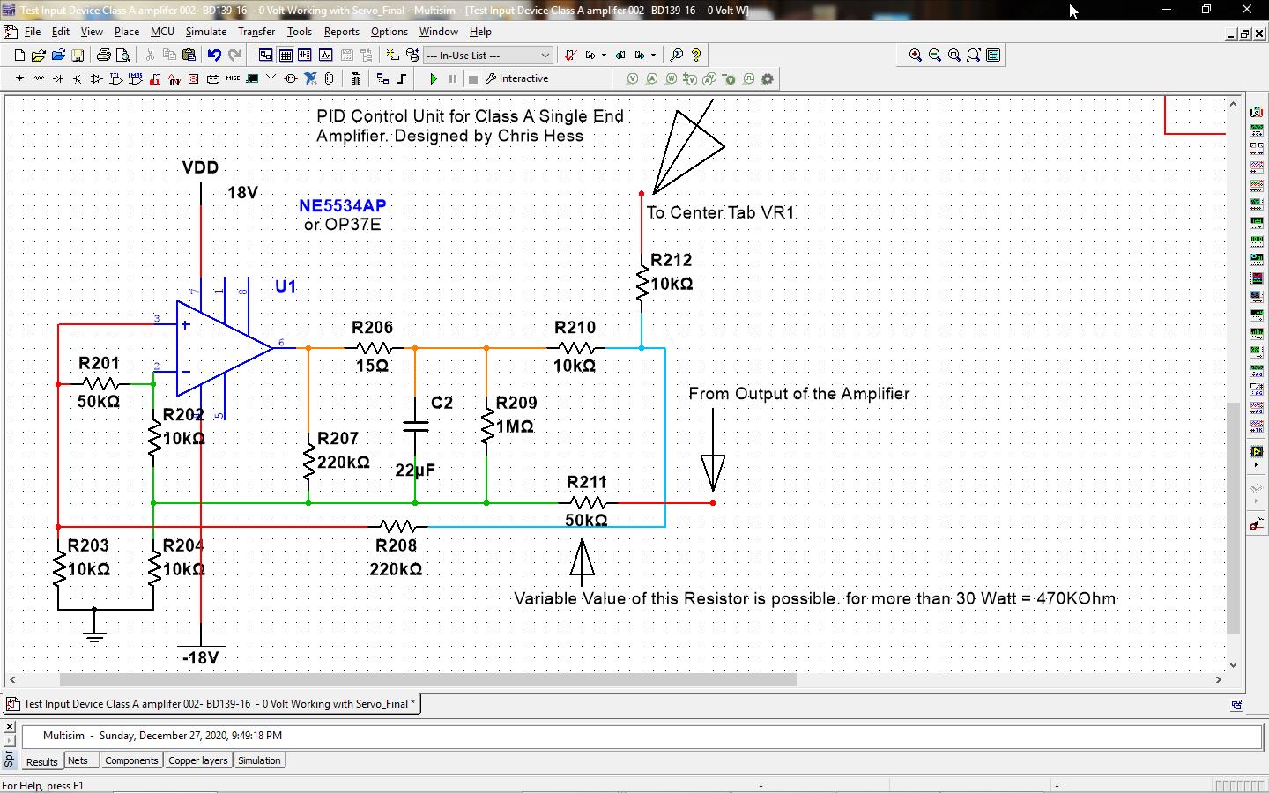Place CMOS component icon
Screen dimensions: 1269x793
coord(135,78)
